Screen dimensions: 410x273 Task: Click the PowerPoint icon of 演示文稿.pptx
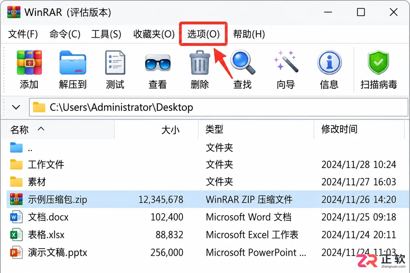click(x=16, y=252)
